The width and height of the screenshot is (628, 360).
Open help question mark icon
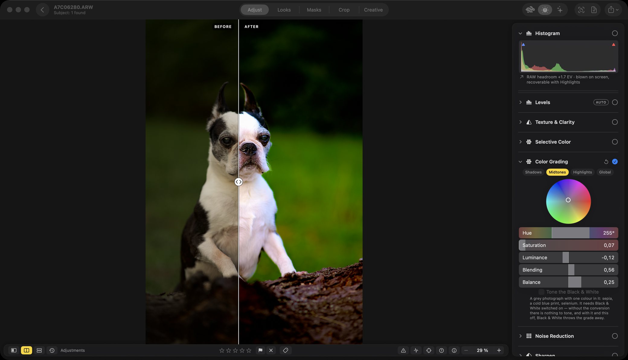coord(441,350)
